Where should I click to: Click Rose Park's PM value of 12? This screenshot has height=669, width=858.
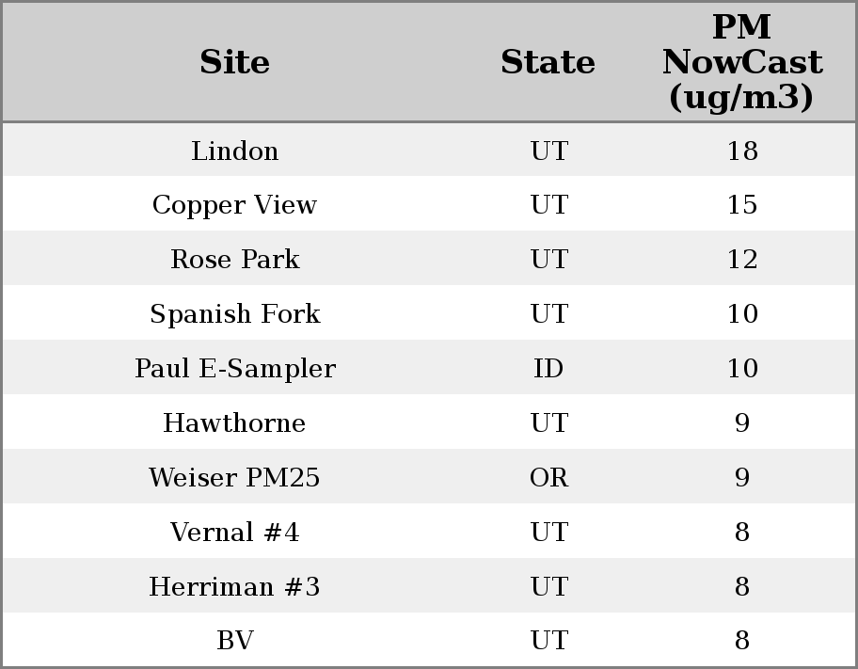point(741,260)
